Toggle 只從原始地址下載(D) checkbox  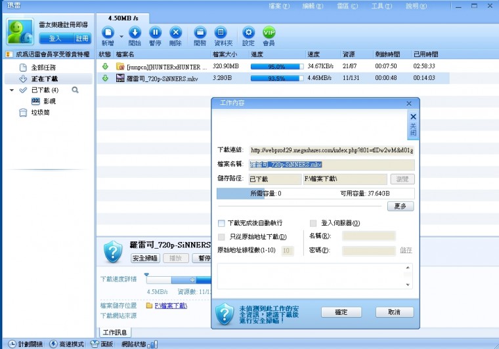click(221, 237)
